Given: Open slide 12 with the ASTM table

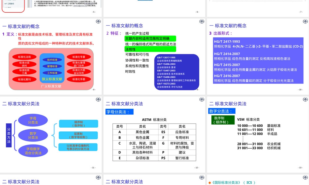Looking at the screenshot, I should click(x=154, y=134).
